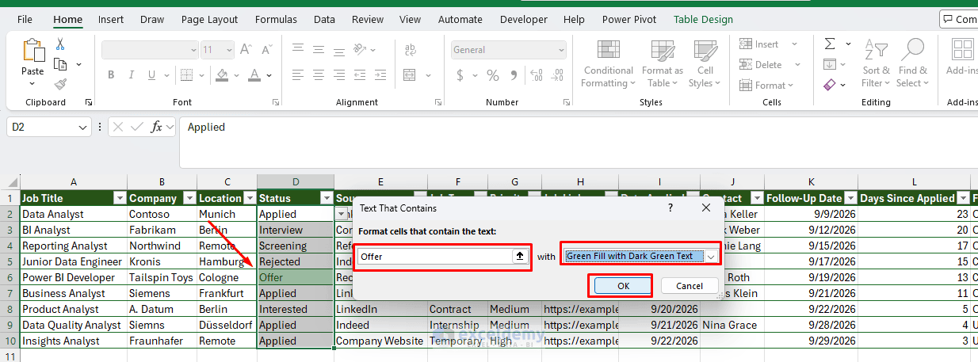The image size is (978, 362).
Task: Select column D header
Action: [296, 182]
